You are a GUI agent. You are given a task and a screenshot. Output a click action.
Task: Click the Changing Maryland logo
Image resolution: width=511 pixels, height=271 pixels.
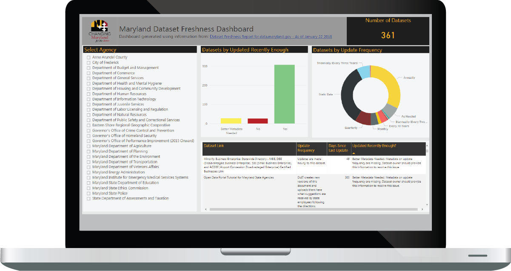pyautogui.click(x=99, y=31)
